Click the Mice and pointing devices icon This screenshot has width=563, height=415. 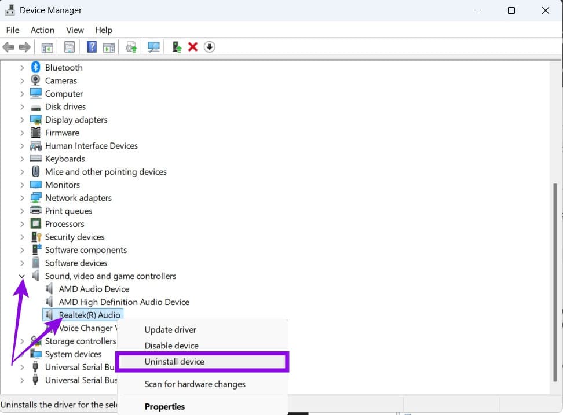[35, 171]
